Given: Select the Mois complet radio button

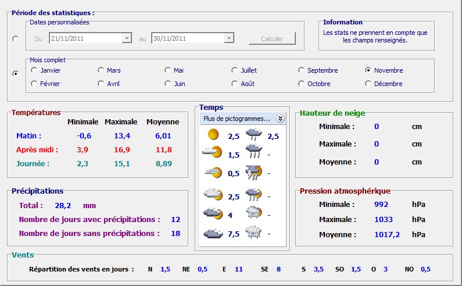Looking at the screenshot, I should 16,73.
